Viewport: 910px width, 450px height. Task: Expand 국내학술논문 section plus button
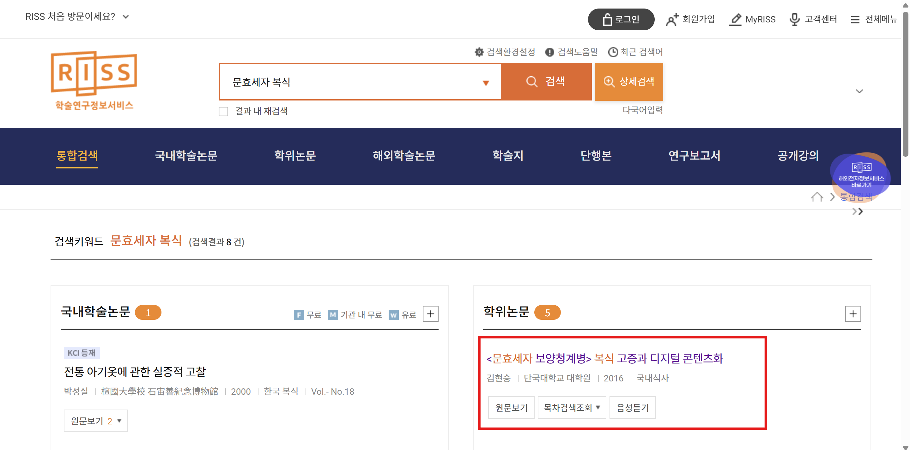[x=430, y=314]
